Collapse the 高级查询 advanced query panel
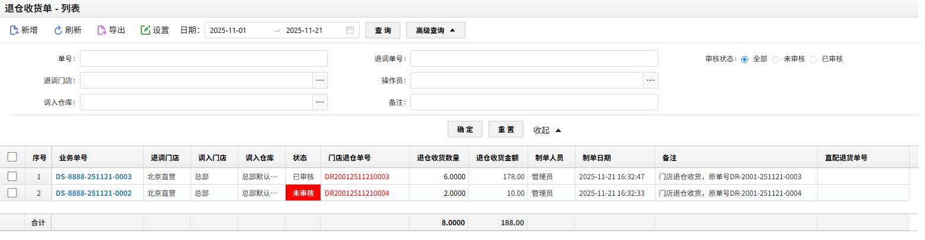Screen dimensions: 925x240 click(435, 30)
